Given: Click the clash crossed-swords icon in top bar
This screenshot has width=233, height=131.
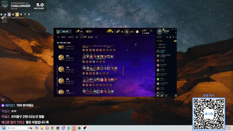Looking at the screenshot, I should 122,32.
